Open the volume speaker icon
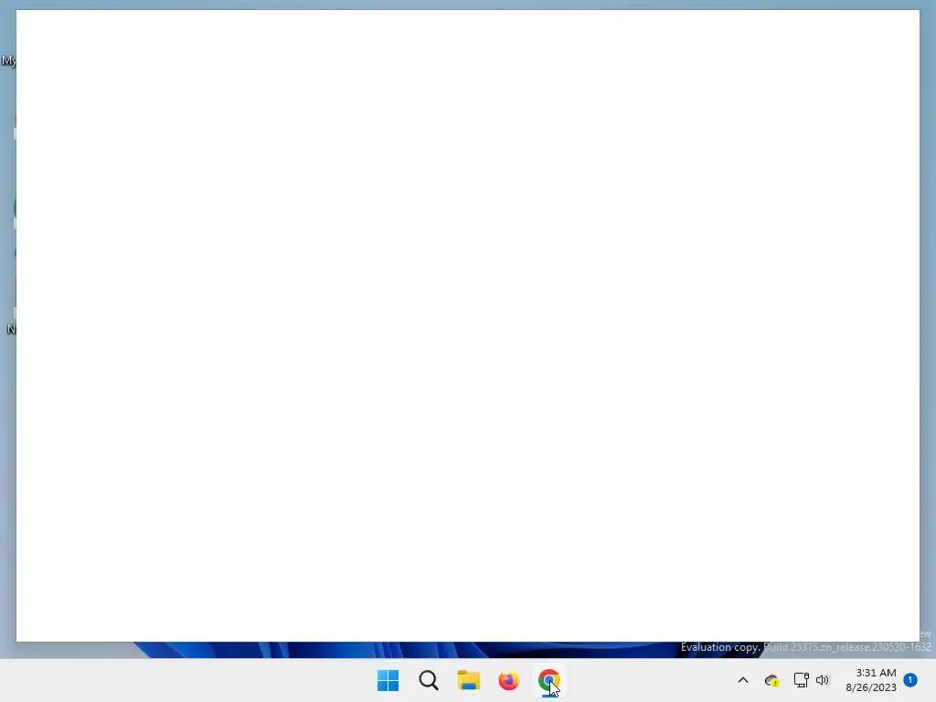Screen dimensions: 936x702 pyautogui.click(x=823, y=680)
